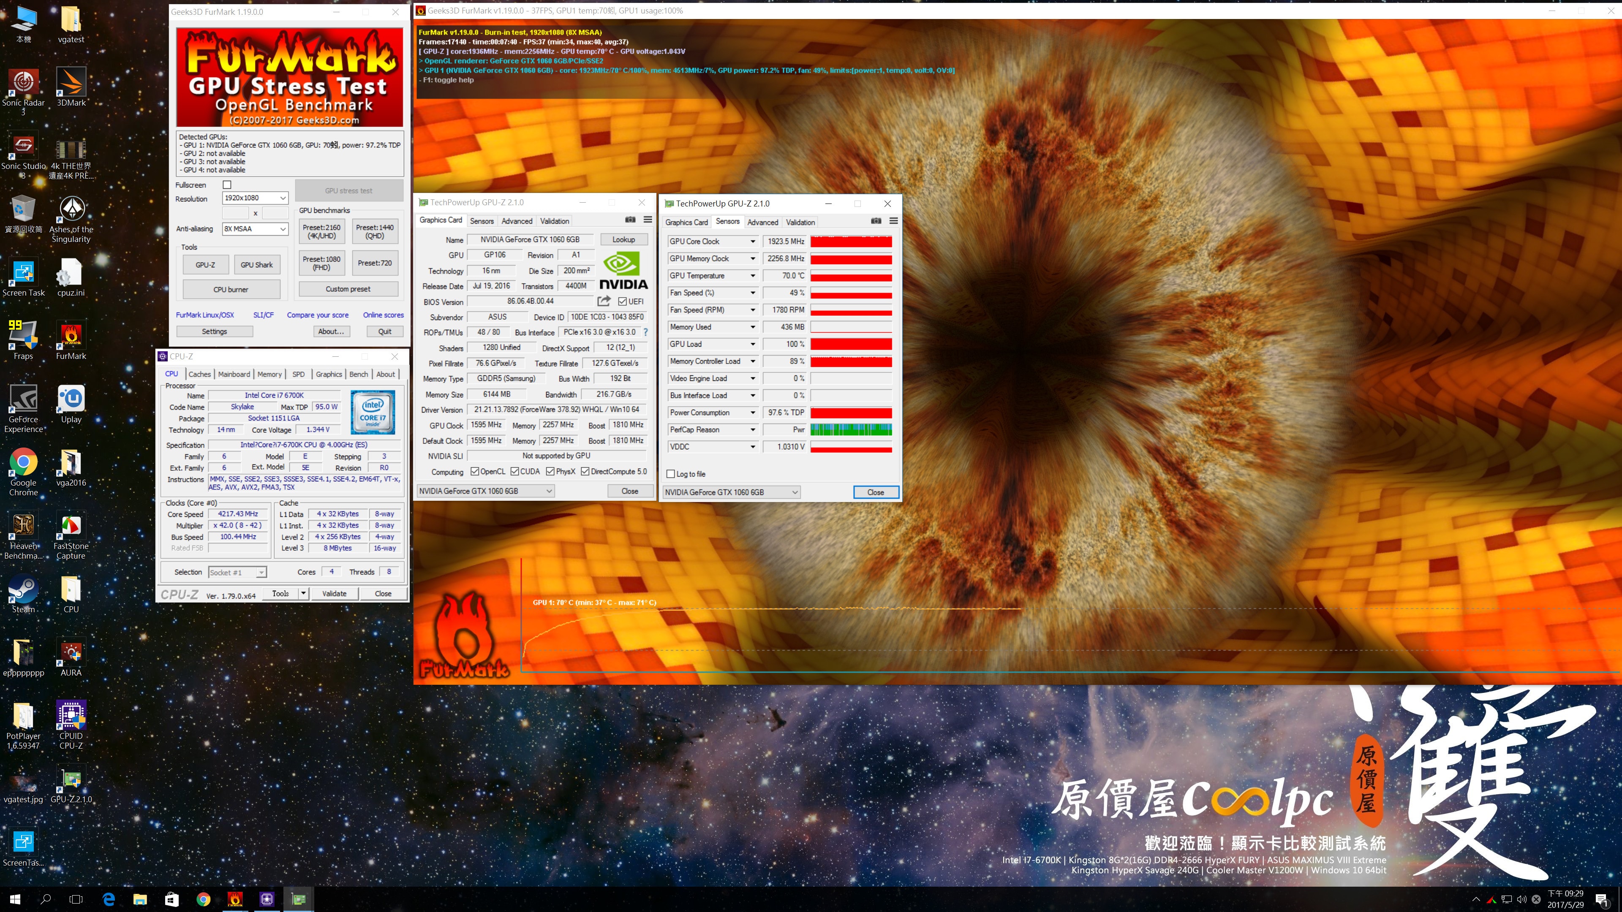This screenshot has width=1622, height=912.
Task: Open GeForce Experience desktop icon
Action: point(23,409)
